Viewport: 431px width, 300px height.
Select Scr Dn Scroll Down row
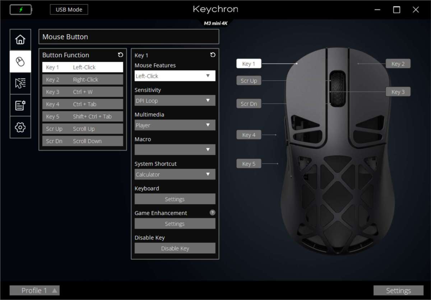click(83, 141)
